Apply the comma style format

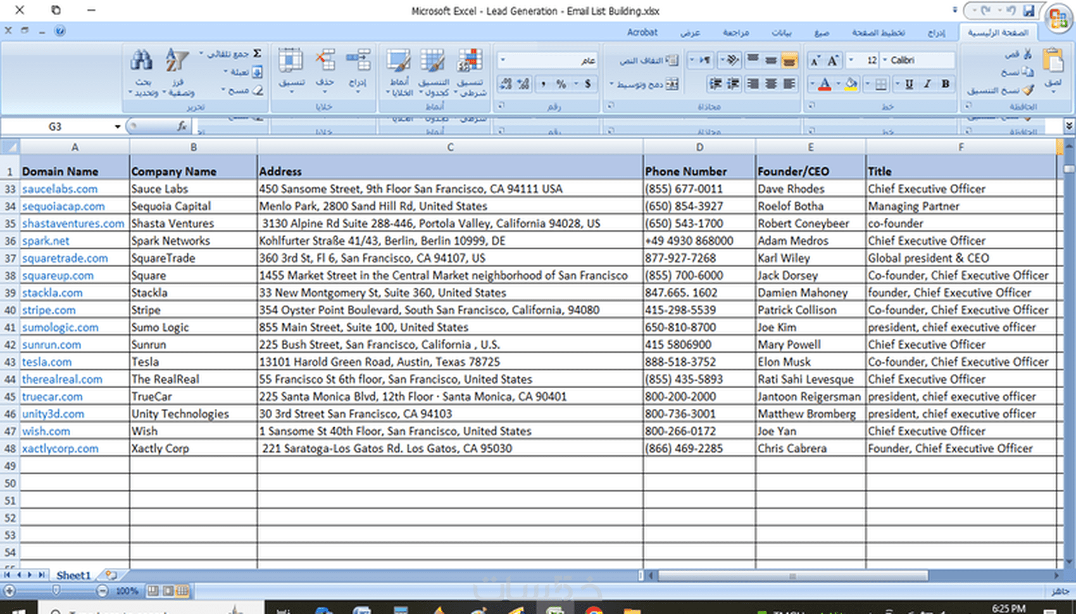tap(543, 84)
